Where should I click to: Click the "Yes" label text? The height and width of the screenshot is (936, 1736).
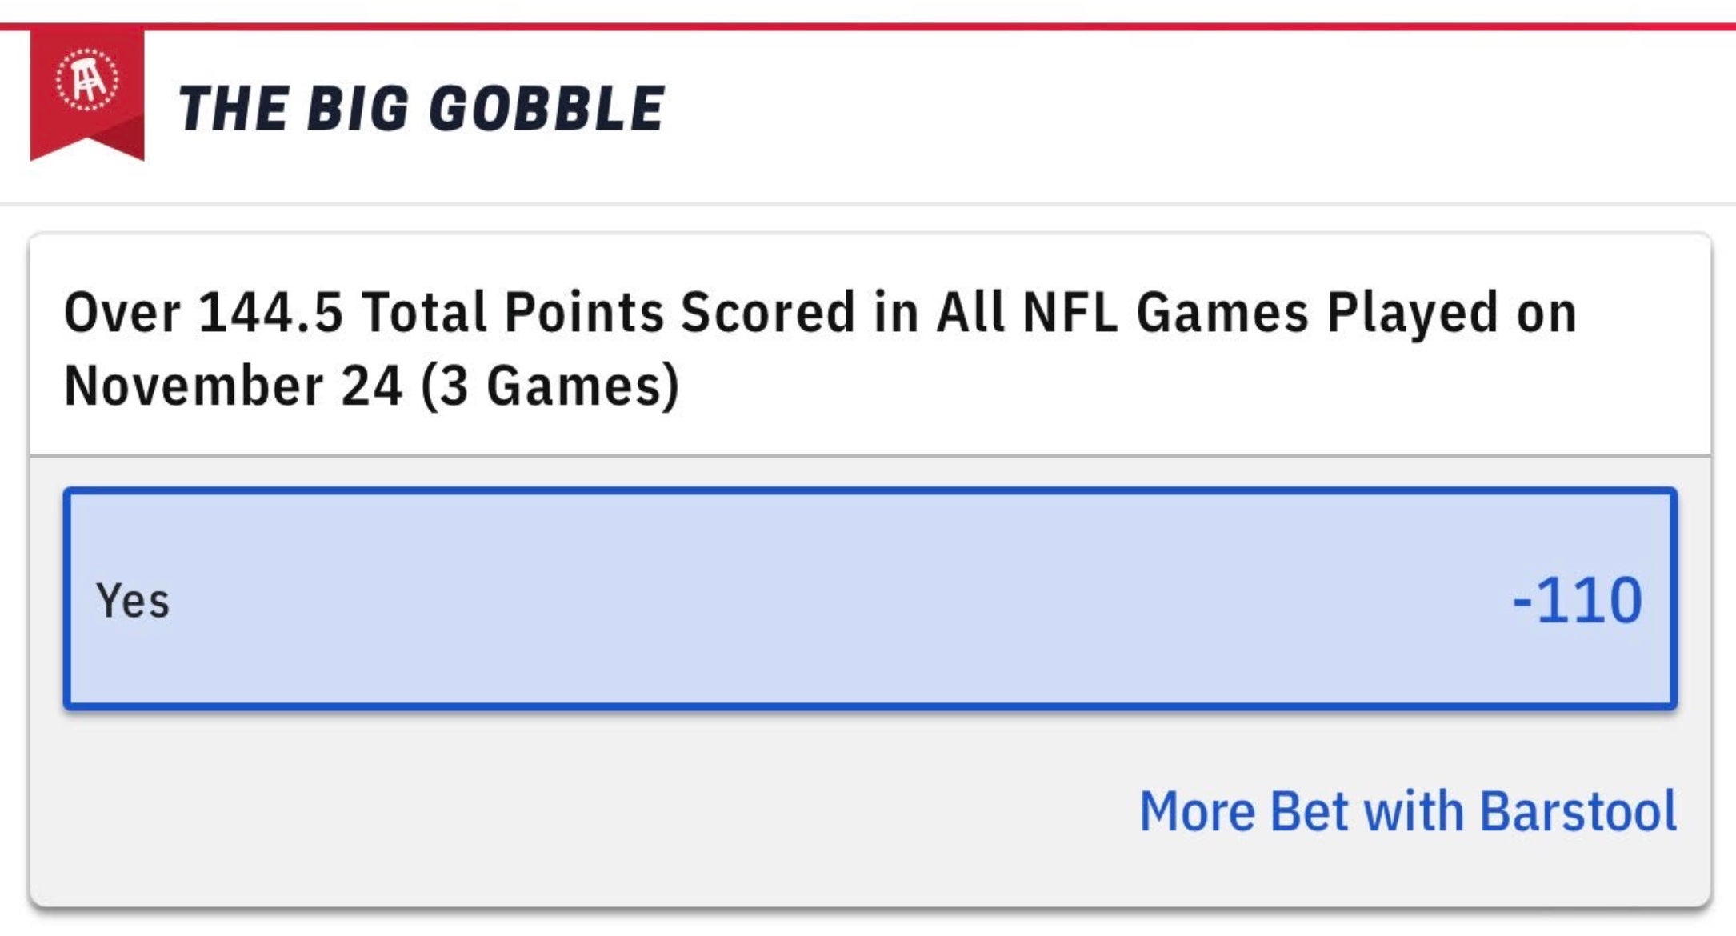[x=133, y=601]
